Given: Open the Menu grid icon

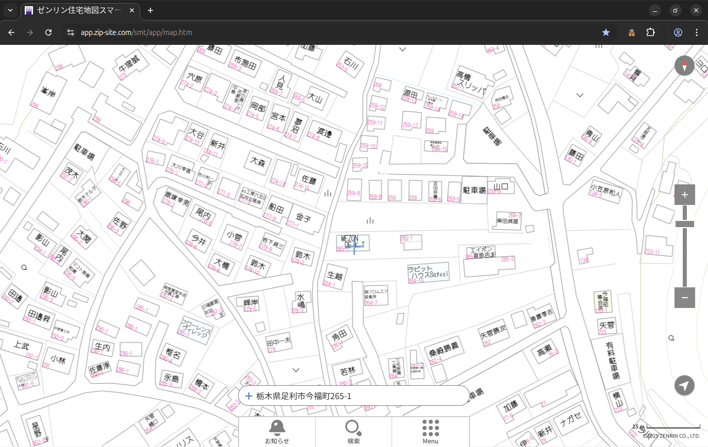Looking at the screenshot, I should click(430, 432).
